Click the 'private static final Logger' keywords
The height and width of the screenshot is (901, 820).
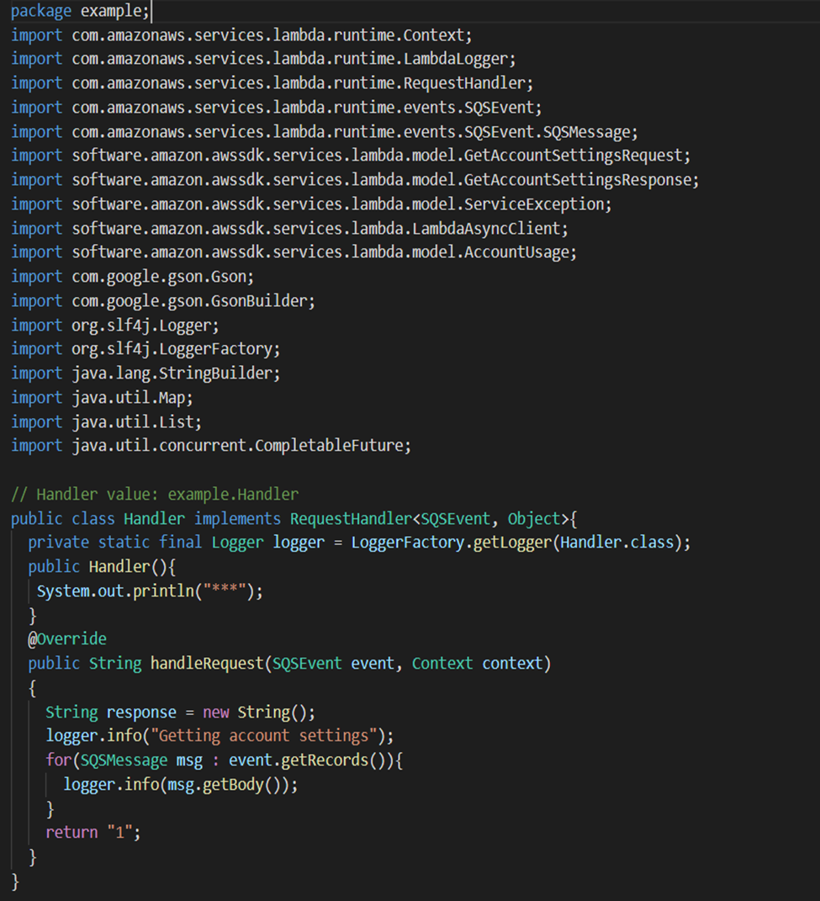pos(146,543)
